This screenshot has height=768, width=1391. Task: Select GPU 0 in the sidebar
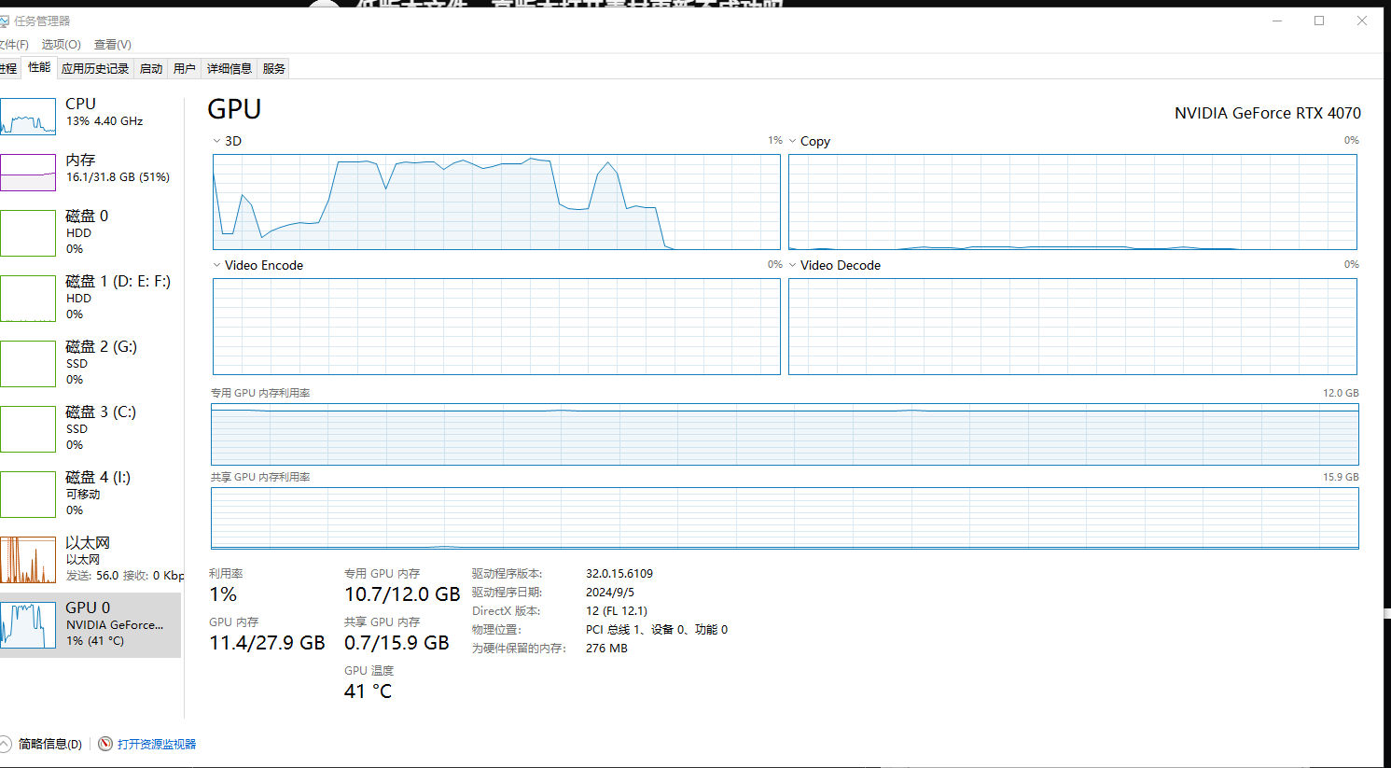click(x=90, y=624)
